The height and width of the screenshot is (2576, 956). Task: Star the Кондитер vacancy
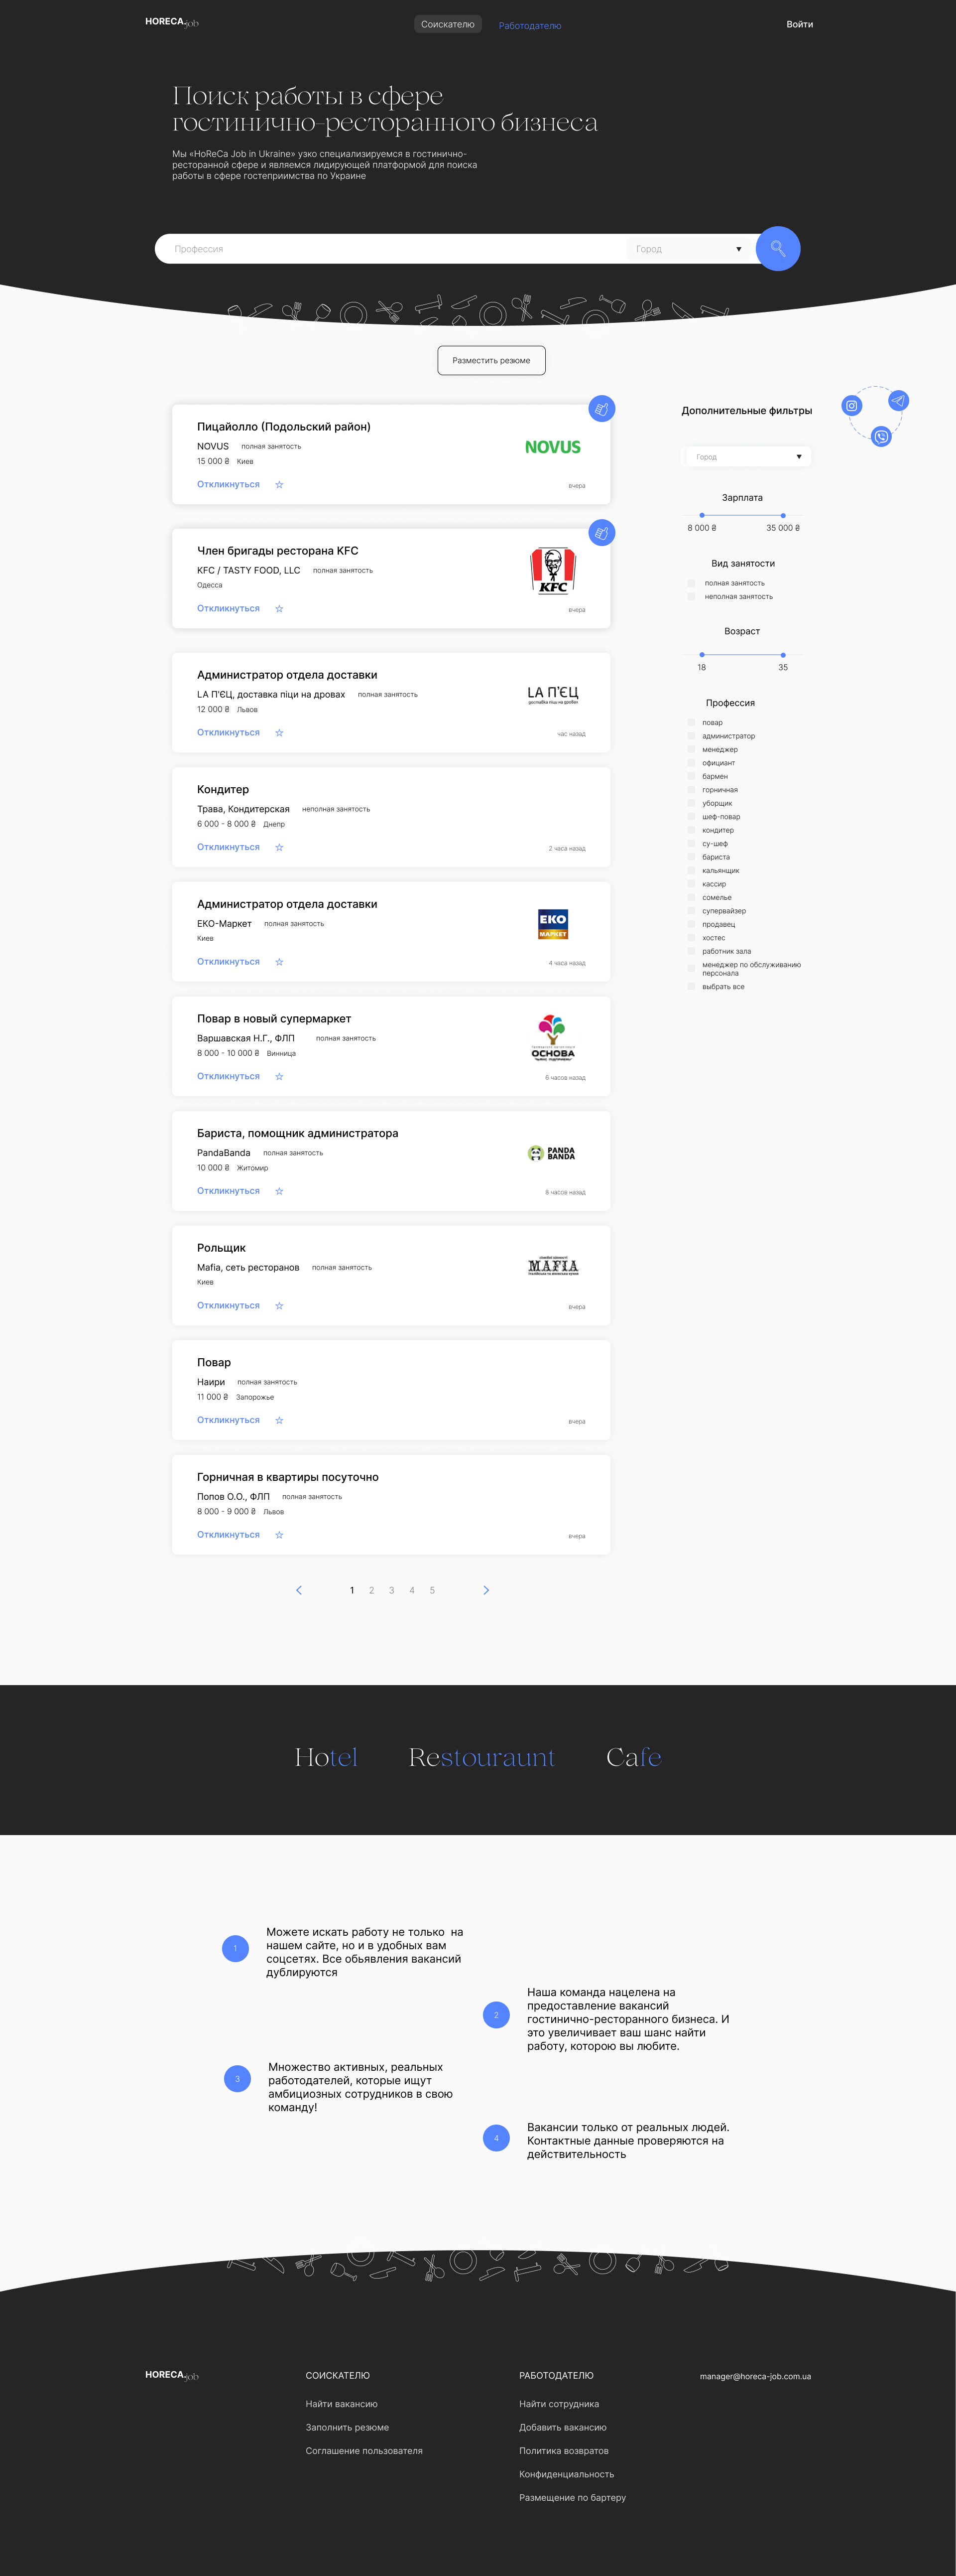pyautogui.click(x=279, y=847)
